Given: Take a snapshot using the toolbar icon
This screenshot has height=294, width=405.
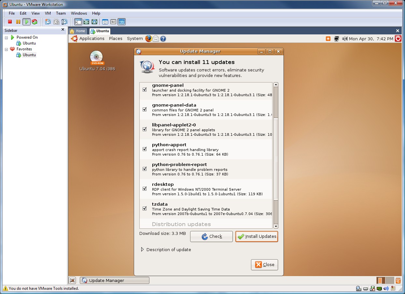Looking at the screenshot, I should (x=48, y=22).
